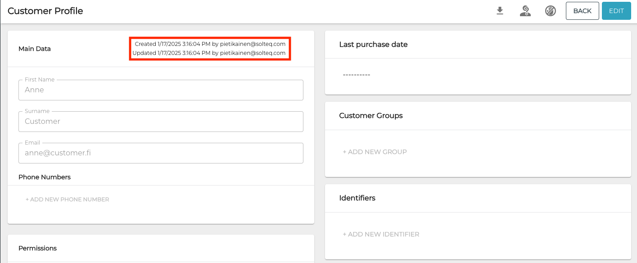Open the ADD NEW PHONE NUMBER link

pos(67,199)
